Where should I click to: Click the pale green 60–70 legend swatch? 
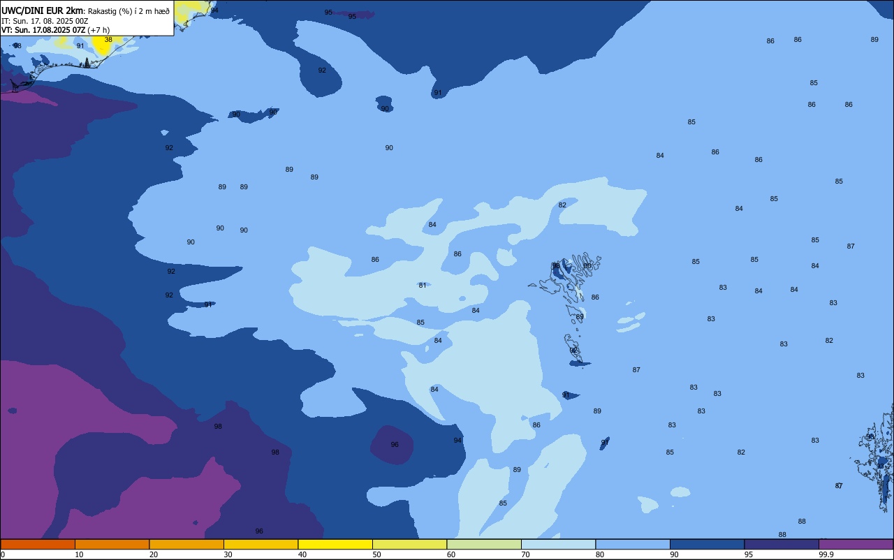pos(484,544)
